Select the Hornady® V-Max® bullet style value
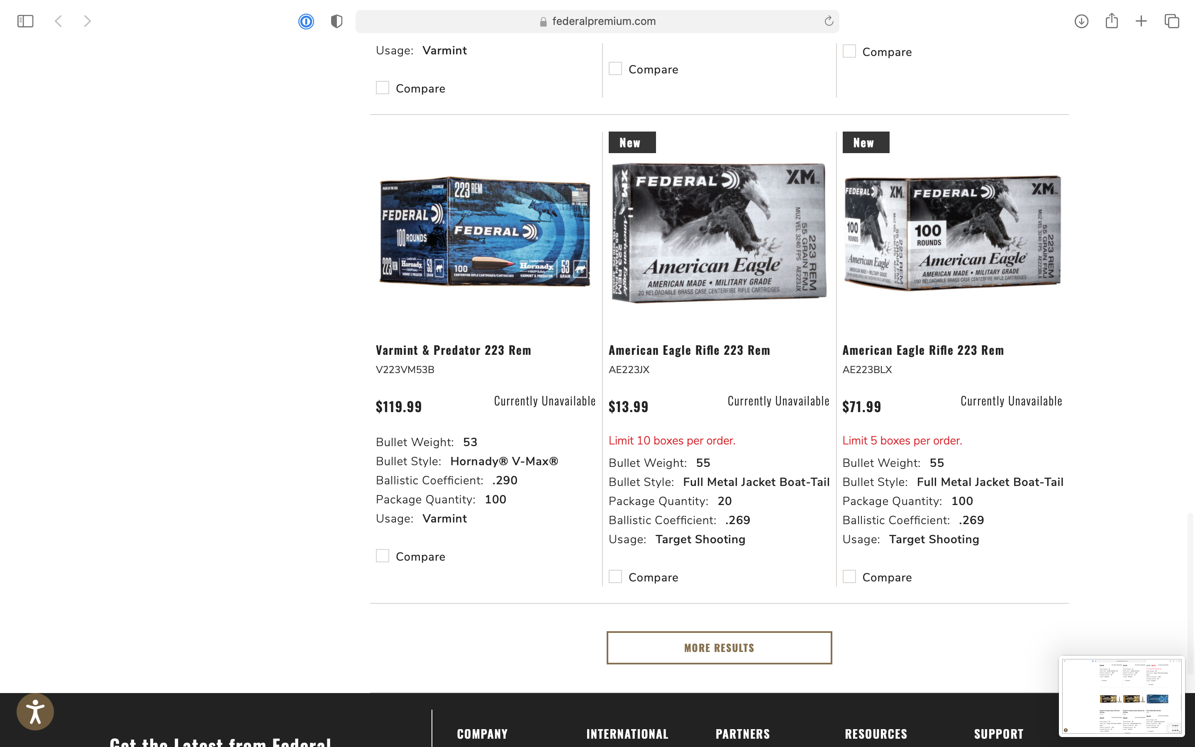The height and width of the screenshot is (747, 1195). [x=504, y=461]
